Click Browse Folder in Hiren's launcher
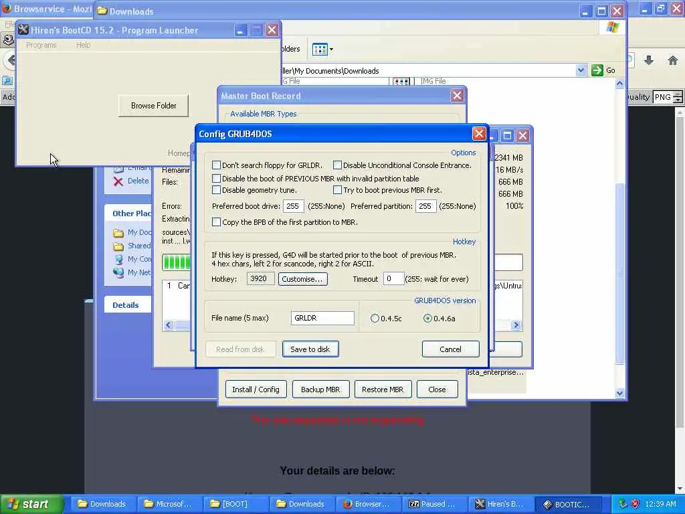This screenshot has width=685, height=514. [x=153, y=106]
